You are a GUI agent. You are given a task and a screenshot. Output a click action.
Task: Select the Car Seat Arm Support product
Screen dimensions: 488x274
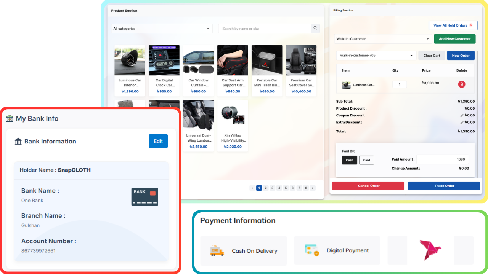233,70
